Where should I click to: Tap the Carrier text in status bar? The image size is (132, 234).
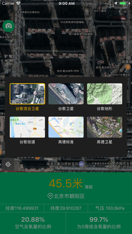(x=8, y=3)
